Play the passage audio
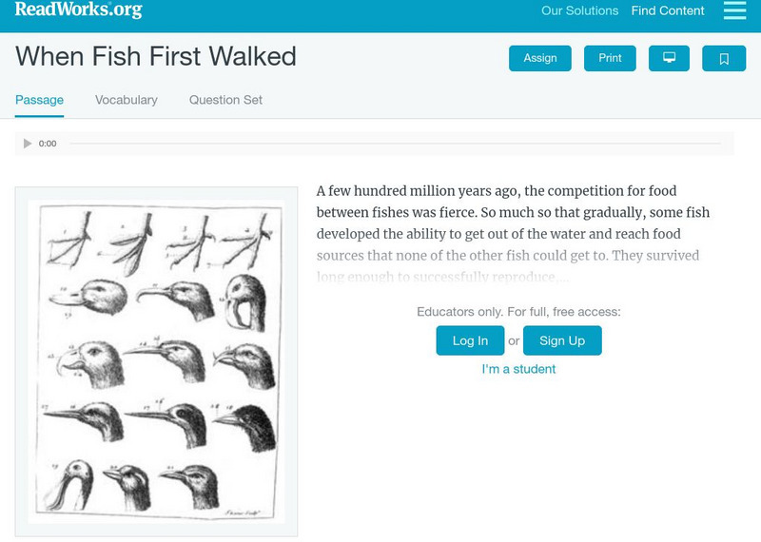The height and width of the screenshot is (542, 761). click(28, 144)
